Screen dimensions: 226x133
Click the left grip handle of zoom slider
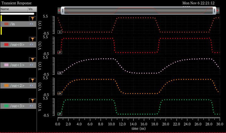click(63, 11)
